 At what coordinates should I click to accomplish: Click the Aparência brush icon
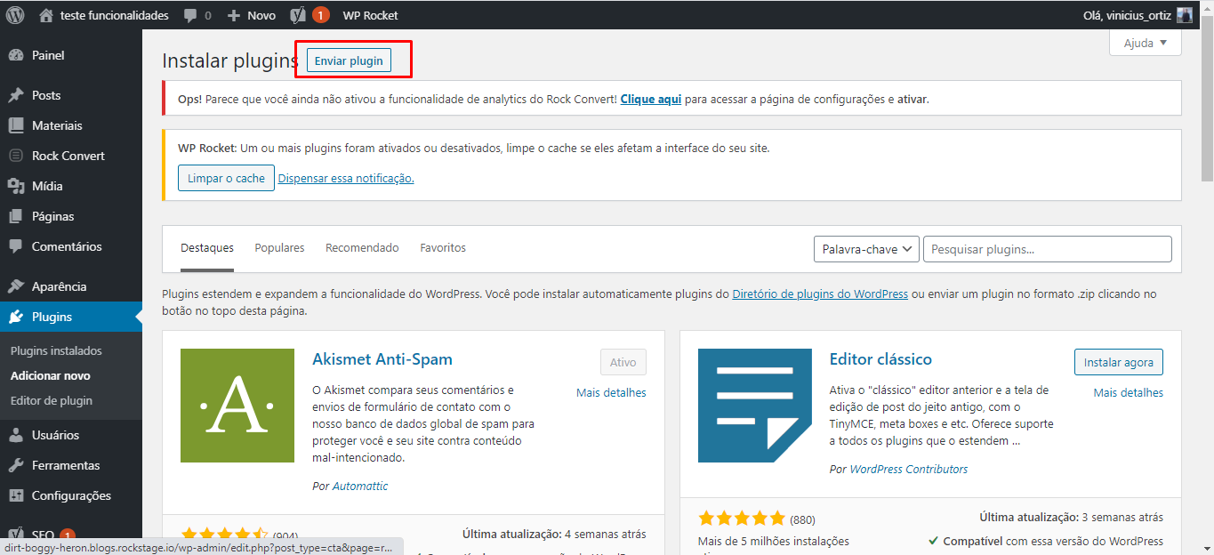[x=16, y=286]
